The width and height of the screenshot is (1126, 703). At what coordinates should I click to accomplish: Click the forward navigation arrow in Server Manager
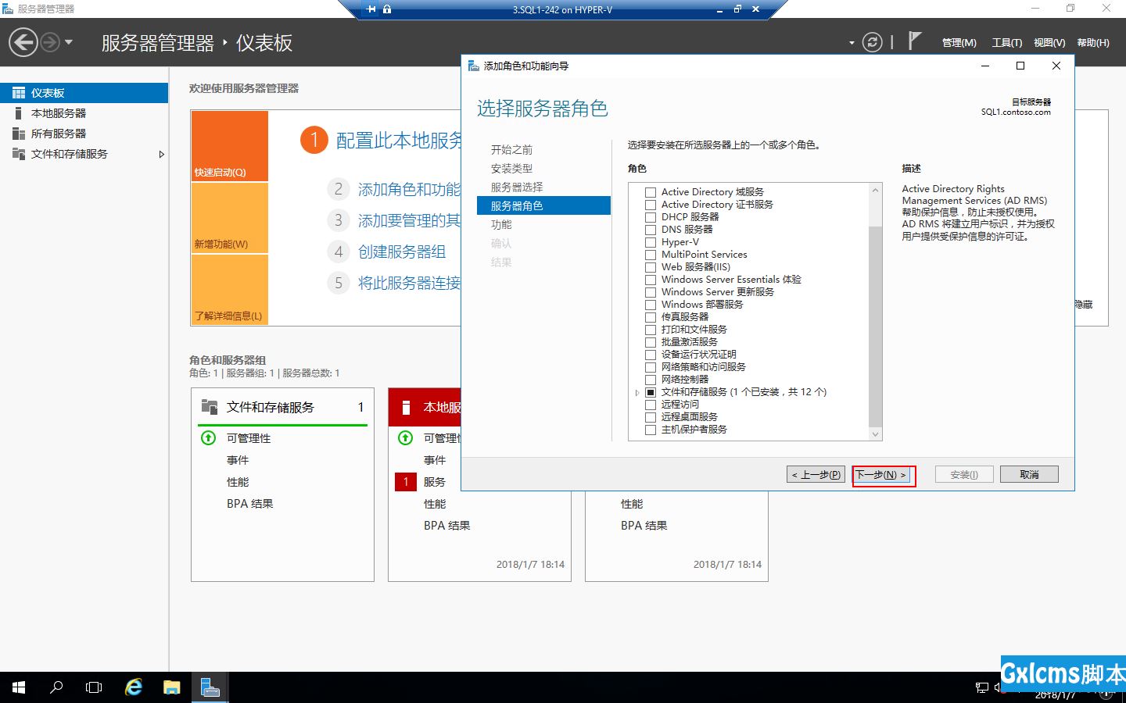pyautogui.click(x=50, y=42)
